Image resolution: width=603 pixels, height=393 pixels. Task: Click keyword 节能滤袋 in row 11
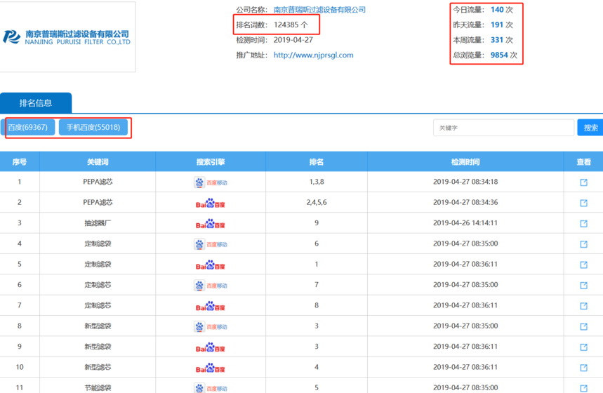tap(98, 387)
